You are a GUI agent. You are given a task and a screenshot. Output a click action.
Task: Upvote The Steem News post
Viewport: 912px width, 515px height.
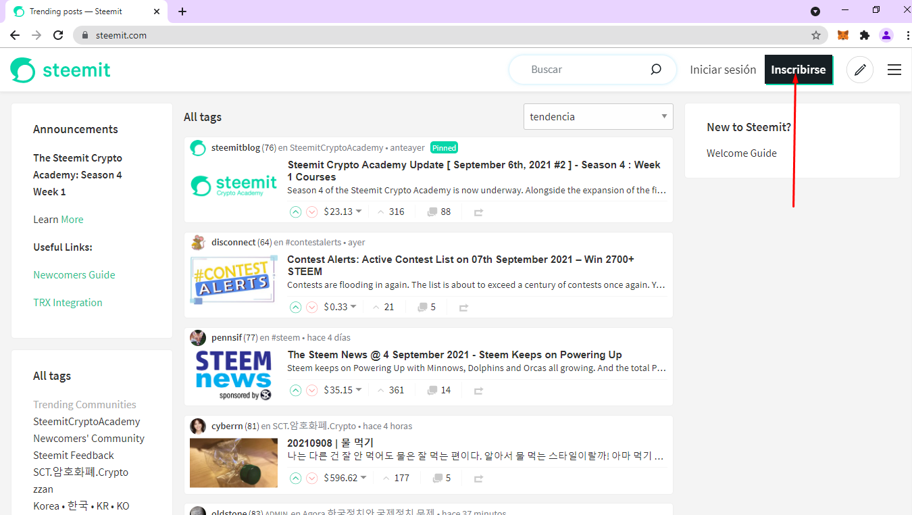point(295,390)
